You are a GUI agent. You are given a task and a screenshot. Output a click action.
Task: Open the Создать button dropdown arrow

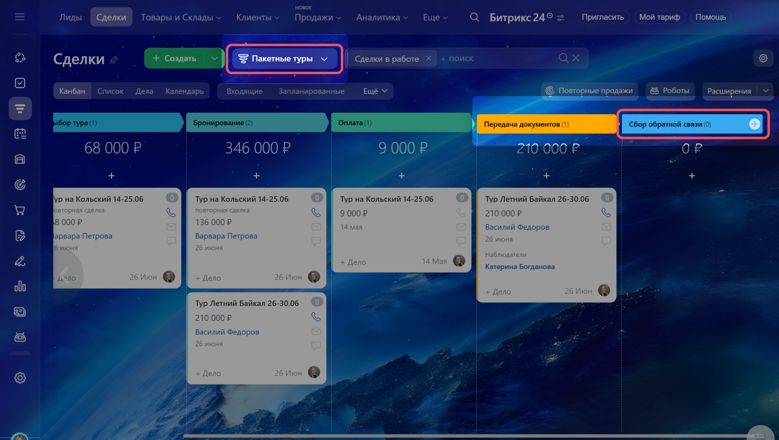click(x=215, y=58)
